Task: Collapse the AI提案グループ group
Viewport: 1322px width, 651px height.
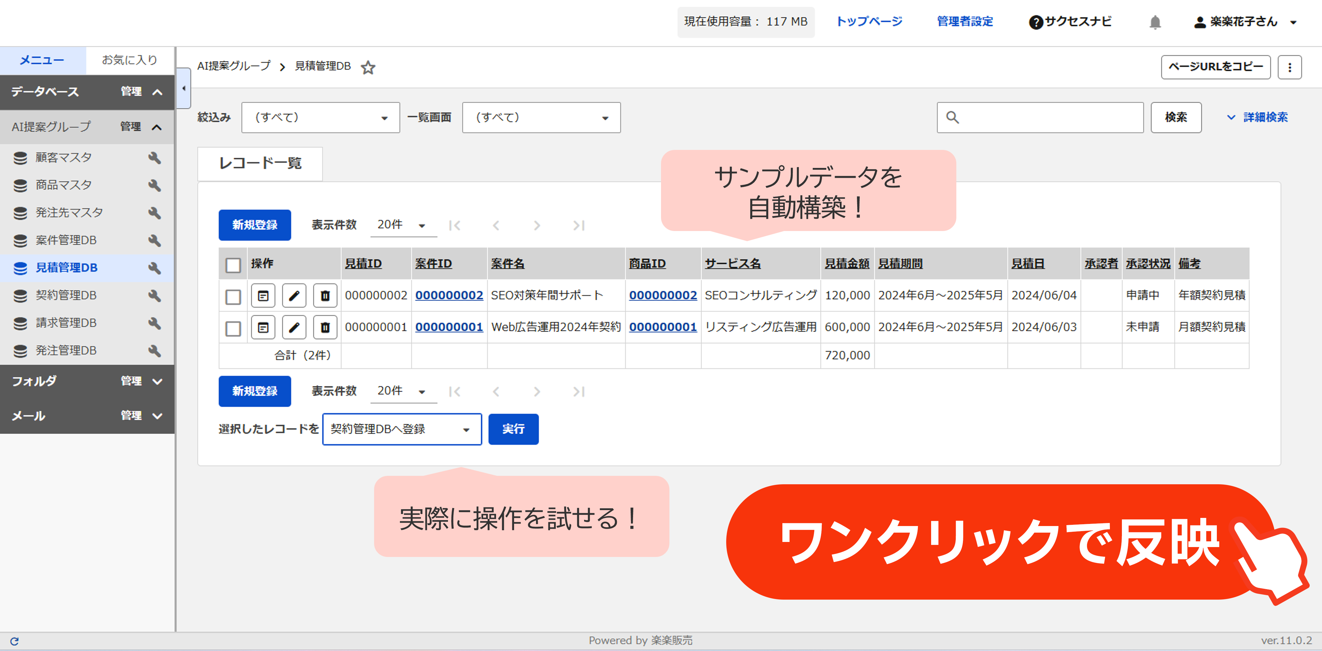Action: [157, 127]
